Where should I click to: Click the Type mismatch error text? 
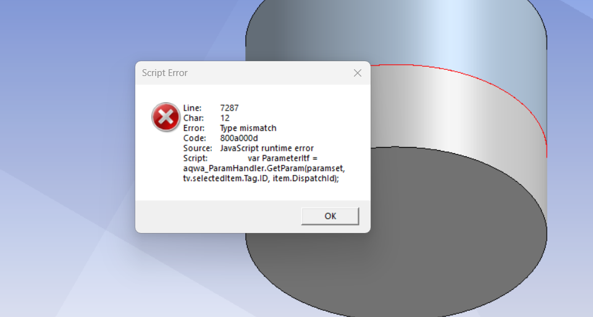(248, 129)
